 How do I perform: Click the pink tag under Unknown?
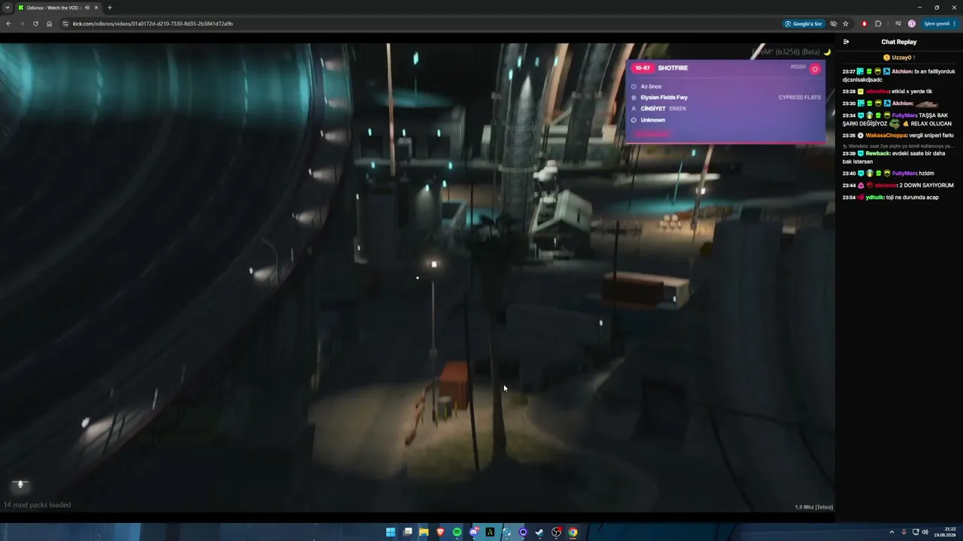(652, 134)
